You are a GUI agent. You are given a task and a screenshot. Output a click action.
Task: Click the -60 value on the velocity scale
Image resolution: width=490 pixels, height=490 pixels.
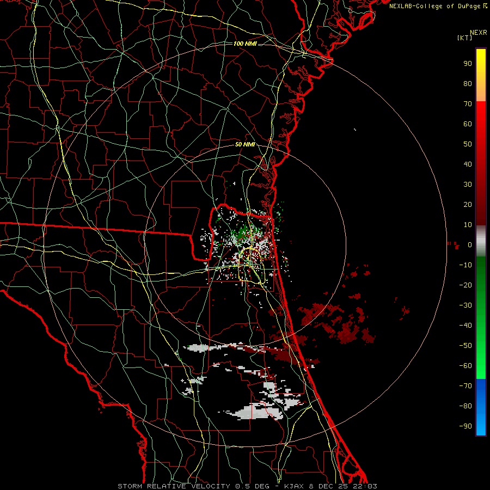pyautogui.click(x=465, y=366)
